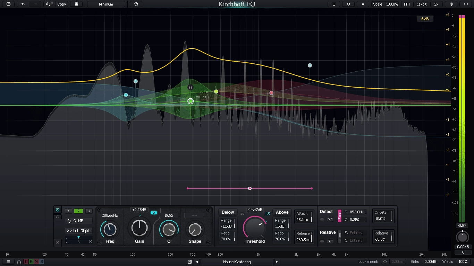Open the 6 dB display range dropdown
This screenshot has height=266, width=474.
425,19
